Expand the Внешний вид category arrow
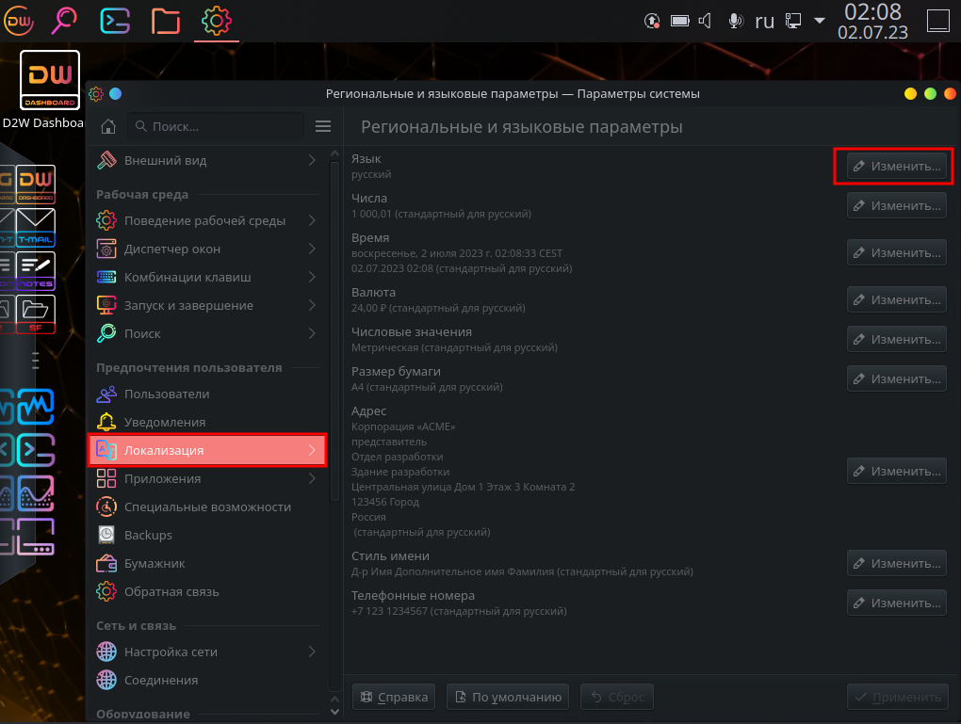This screenshot has width=961, height=724. pyautogui.click(x=312, y=161)
